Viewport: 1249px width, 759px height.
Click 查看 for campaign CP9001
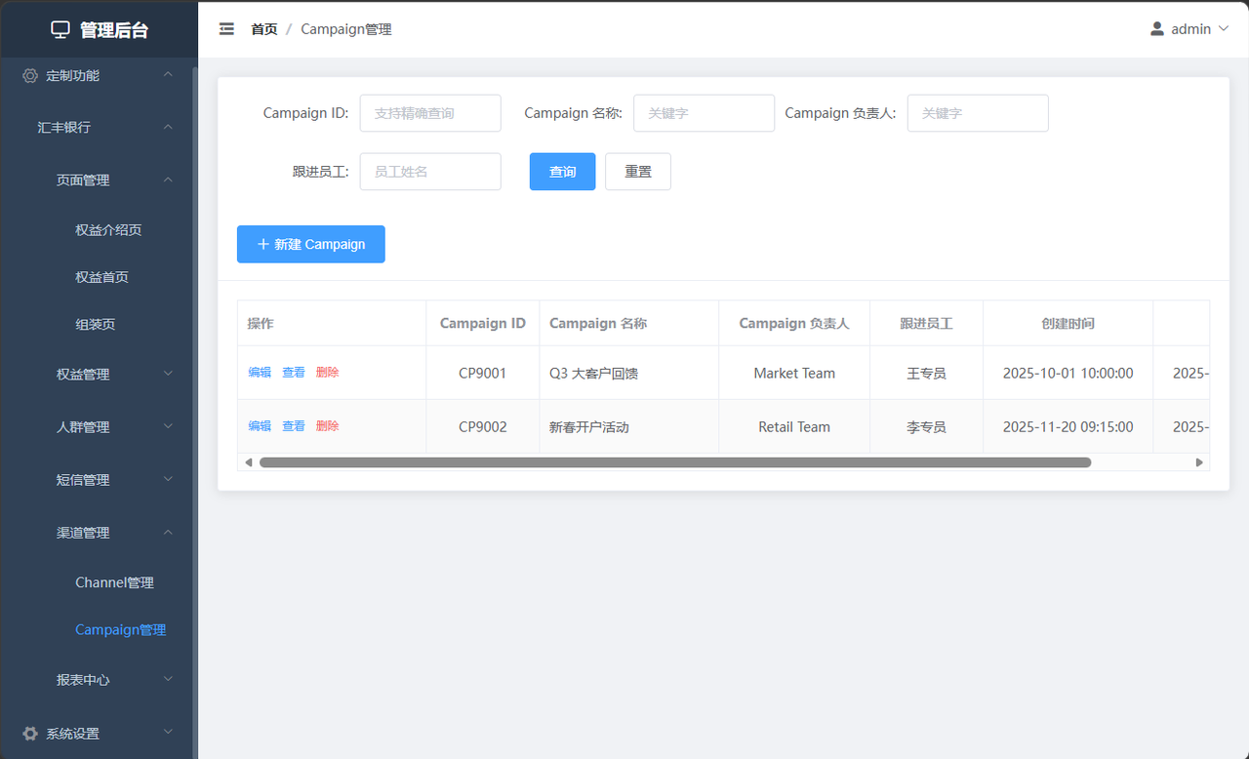(x=294, y=373)
